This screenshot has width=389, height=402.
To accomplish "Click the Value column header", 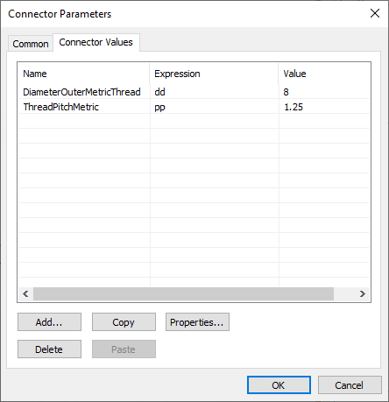I will tap(324, 74).
